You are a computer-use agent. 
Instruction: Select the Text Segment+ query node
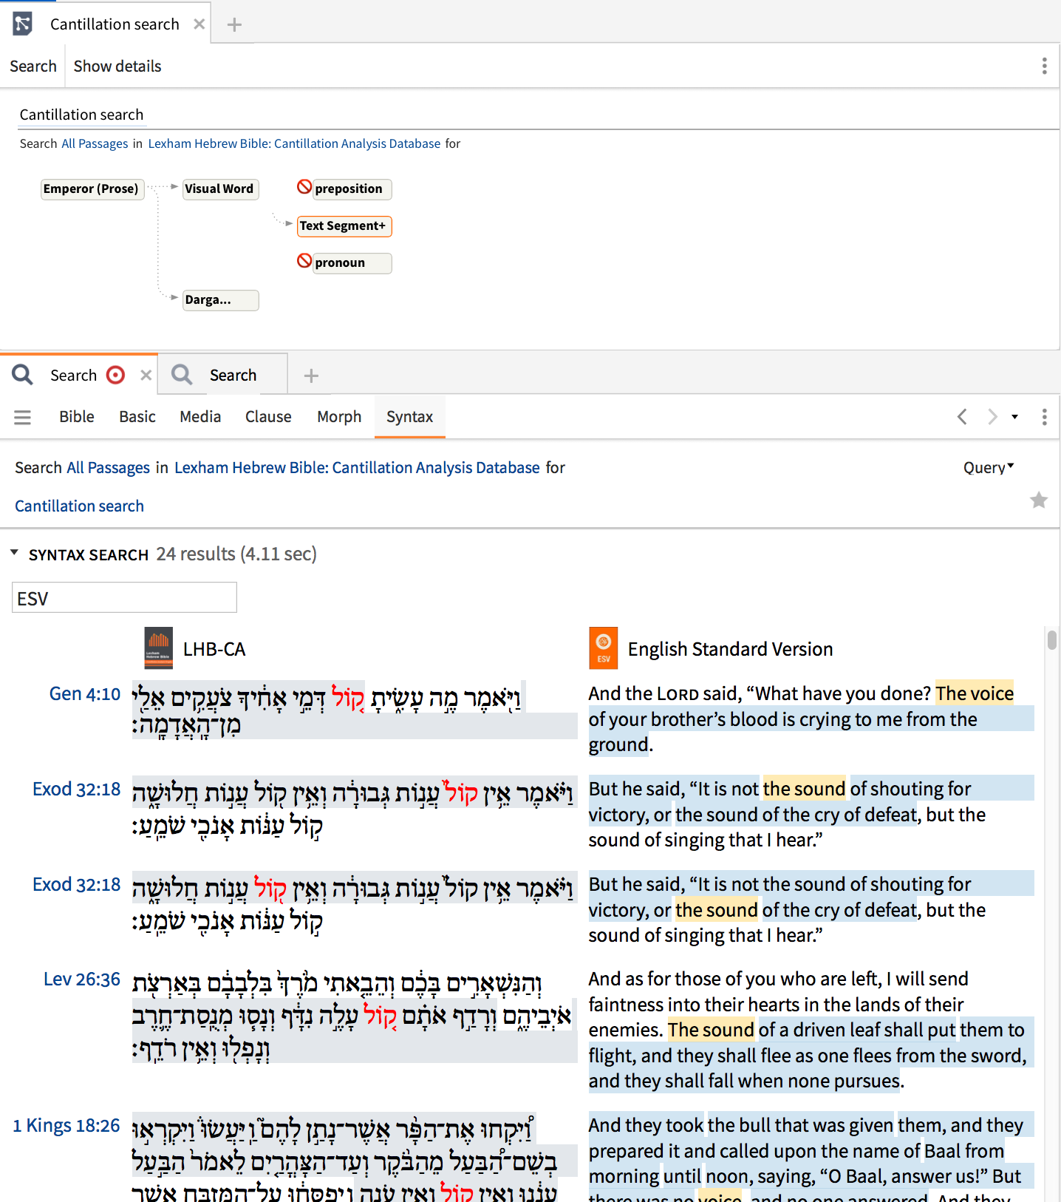click(344, 225)
